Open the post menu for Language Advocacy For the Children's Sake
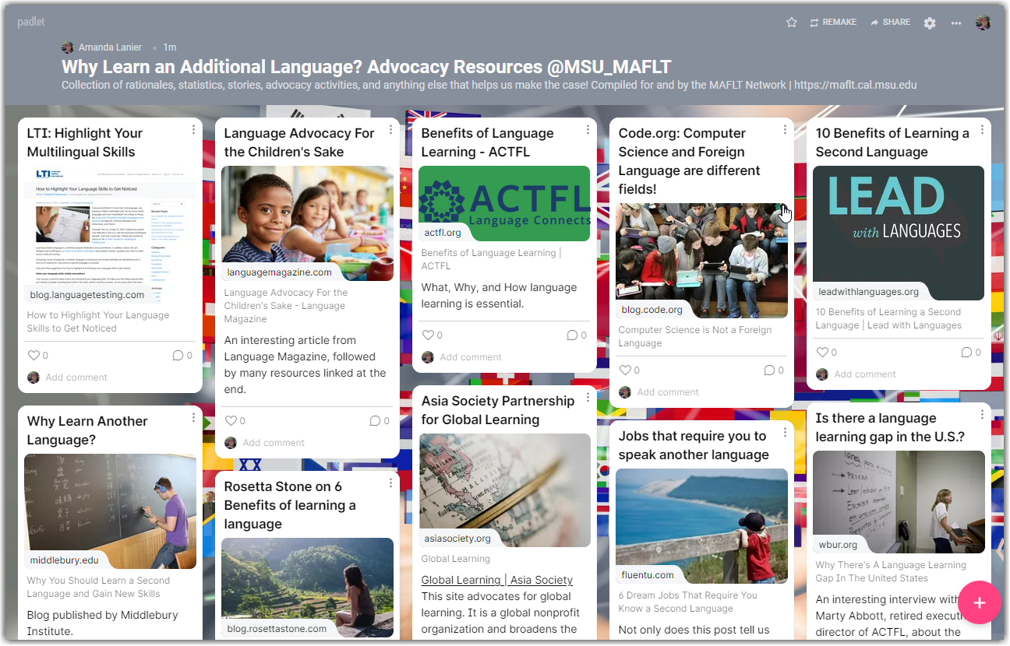1010x646 pixels. [390, 130]
